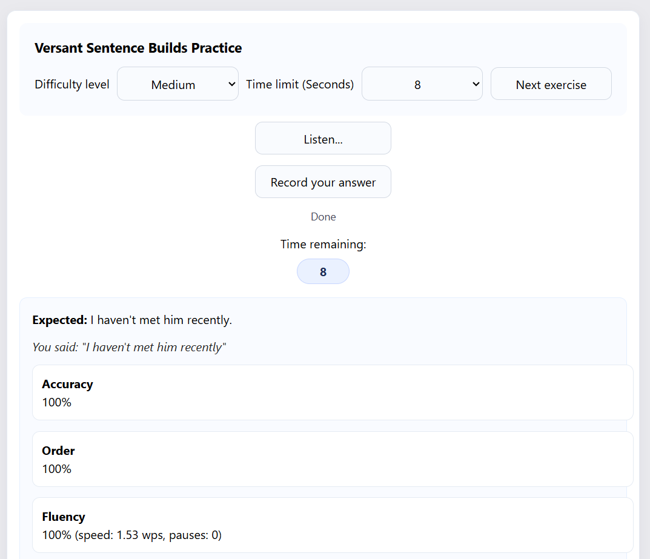This screenshot has width=650, height=559.
Task: Click the Time limit (Seconds) label
Action: [x=300, y=84]
